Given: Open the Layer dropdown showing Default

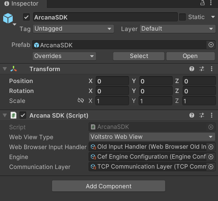Looking at the screenshot, I should point(177,29).
